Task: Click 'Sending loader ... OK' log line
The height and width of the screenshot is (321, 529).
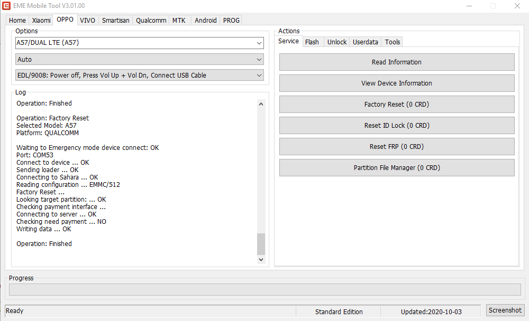Action: click(x=48, y=170)
